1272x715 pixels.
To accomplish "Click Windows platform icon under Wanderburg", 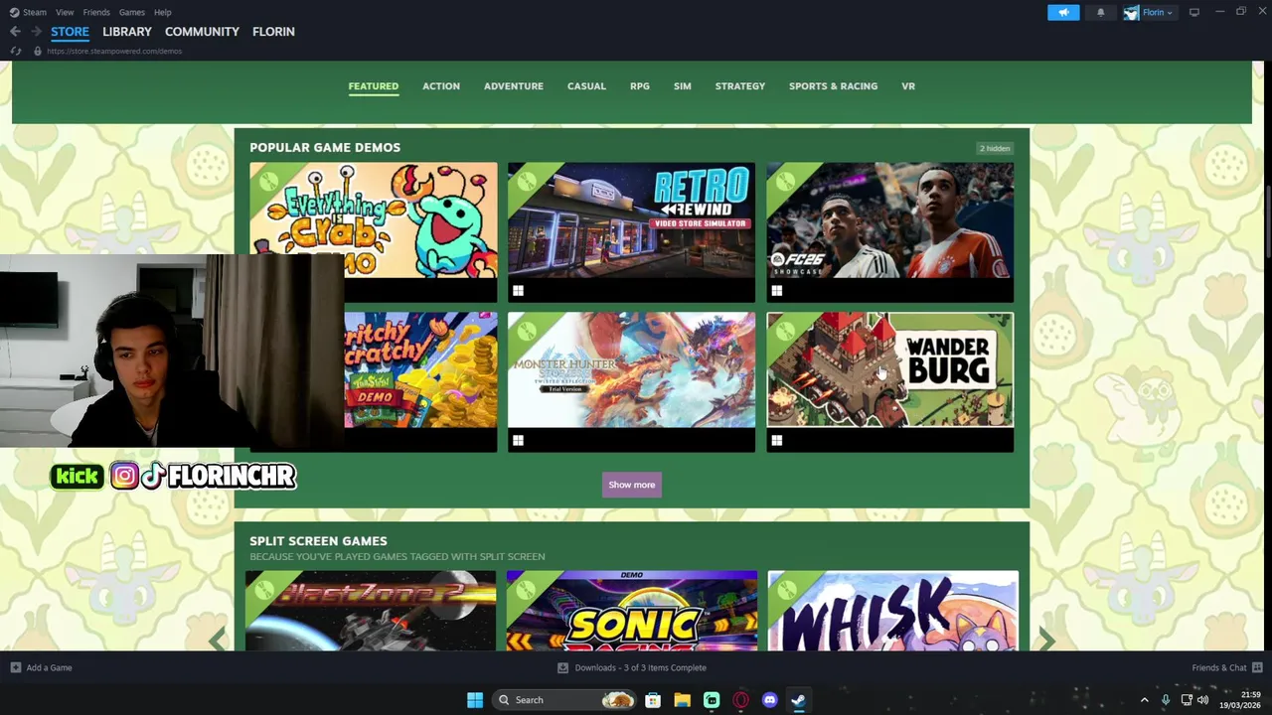I will (x=777, y=440).
